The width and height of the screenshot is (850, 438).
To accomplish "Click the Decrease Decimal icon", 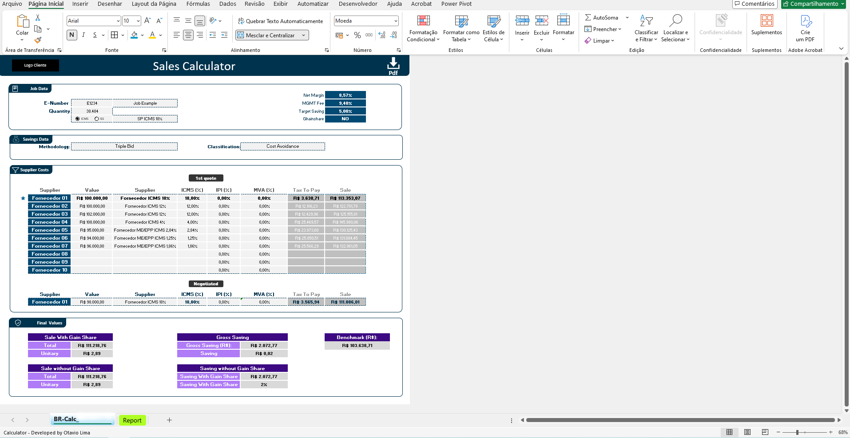I will pos(393,35).
